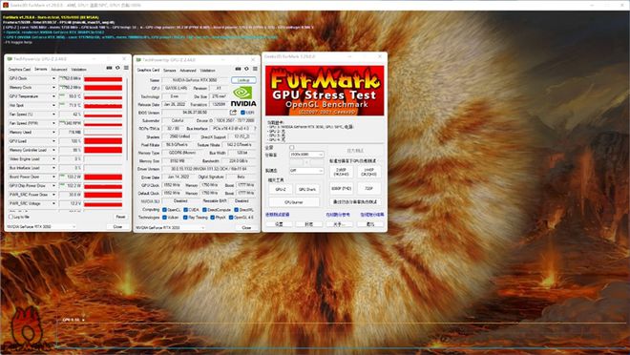
Task: Toggle the OpenCL checkbox
Action: tap(164, 210)
